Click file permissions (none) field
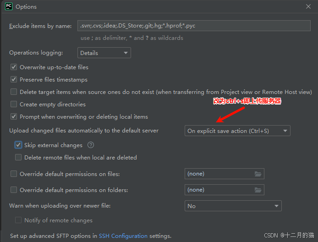 pyautogui.click(x=225, y=174)
